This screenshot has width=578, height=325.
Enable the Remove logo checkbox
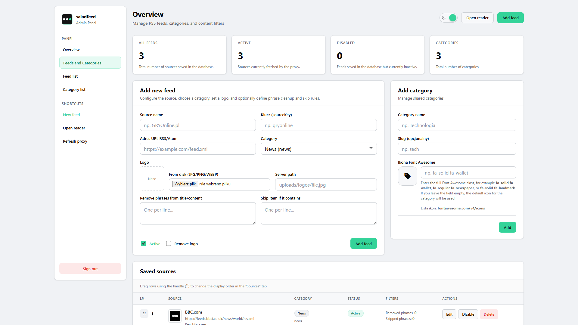pos(169,243)
